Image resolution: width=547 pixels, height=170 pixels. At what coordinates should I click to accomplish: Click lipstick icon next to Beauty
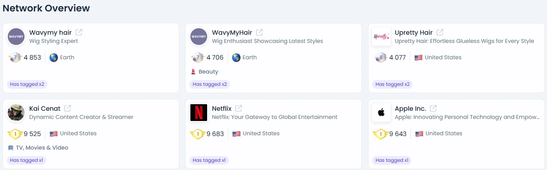point(194,72)
